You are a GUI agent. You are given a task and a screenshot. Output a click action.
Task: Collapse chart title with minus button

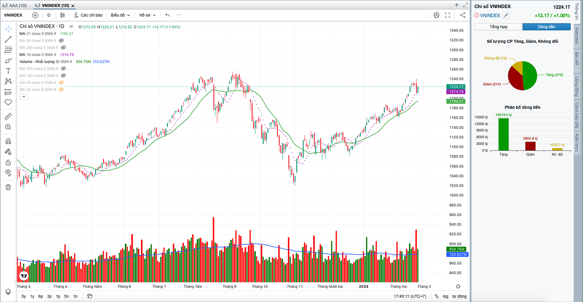[x=71, y=26]
